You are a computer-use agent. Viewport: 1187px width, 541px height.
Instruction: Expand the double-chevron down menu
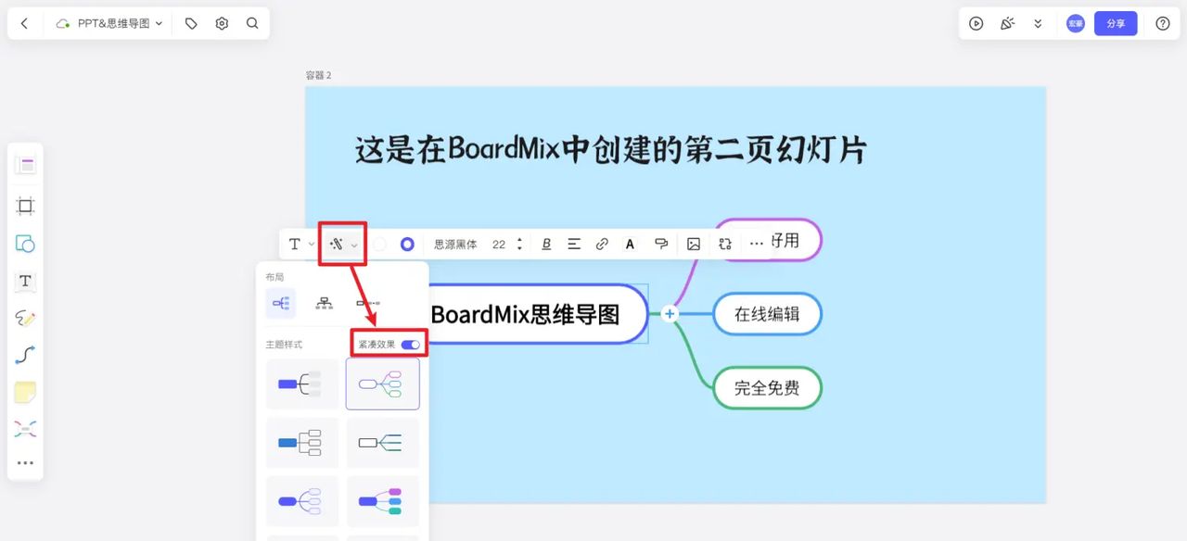1038,23
